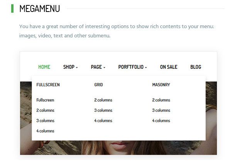Open 3 columns under MASONRY heading

161,111
